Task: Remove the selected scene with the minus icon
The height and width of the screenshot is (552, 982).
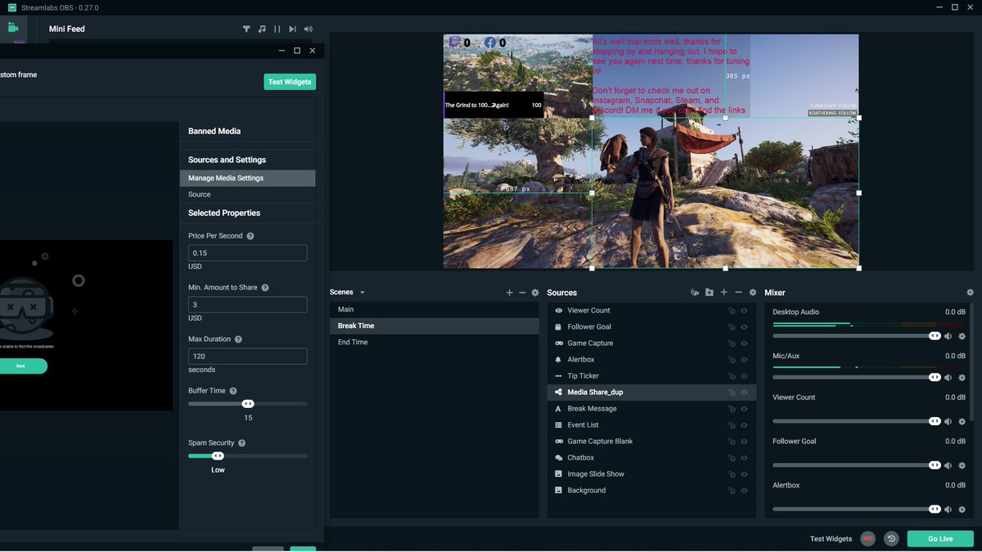Action: tap(522, 292)
